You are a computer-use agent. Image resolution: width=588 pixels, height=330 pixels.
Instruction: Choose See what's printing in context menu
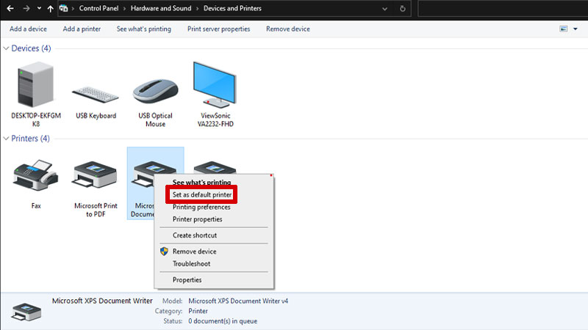(x=201, y=182)
